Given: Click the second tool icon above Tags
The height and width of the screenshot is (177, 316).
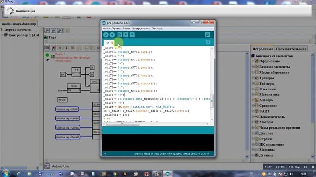Looking at the screenshot, I should (x=54, y=30).
